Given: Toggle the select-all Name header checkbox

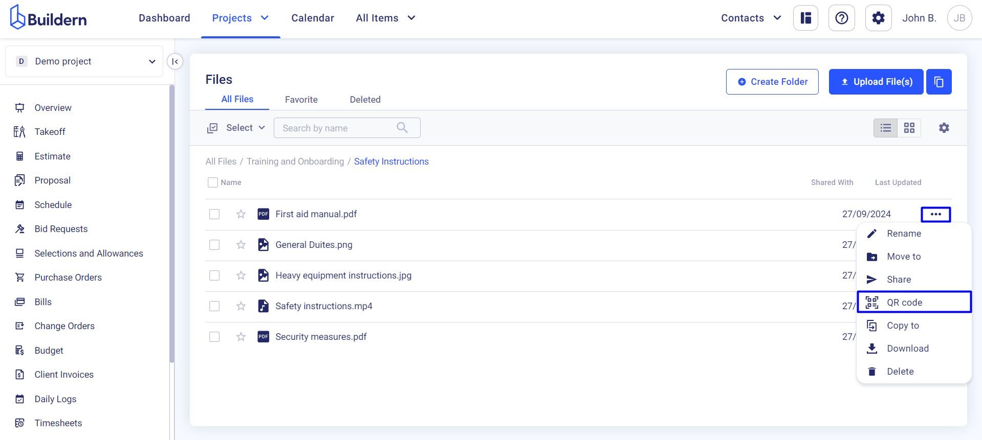Looking at the screenshot, I should tap(213, 182).
